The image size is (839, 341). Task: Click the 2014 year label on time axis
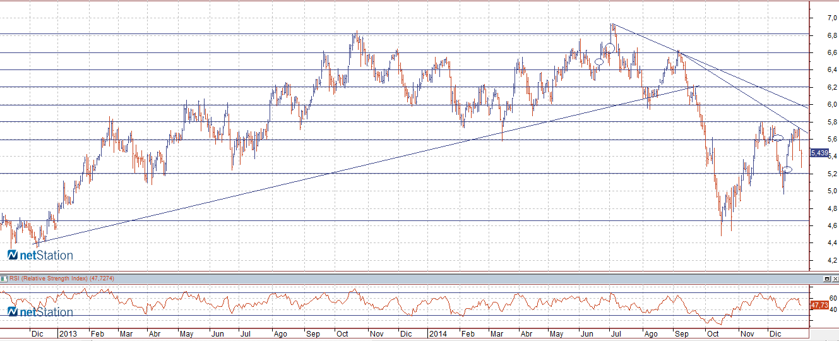coord(437,333)
